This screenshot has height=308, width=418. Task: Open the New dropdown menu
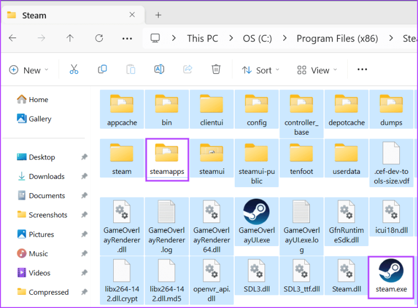(29, 70)
